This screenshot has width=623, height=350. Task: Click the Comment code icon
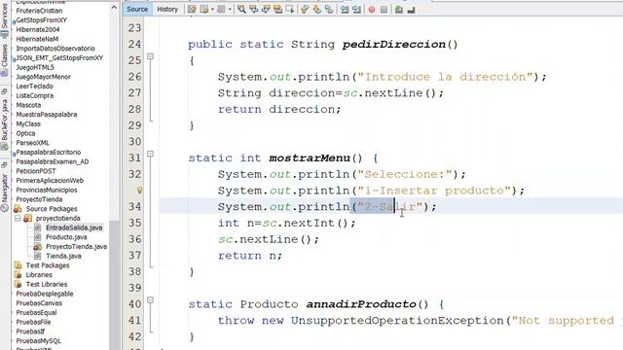click(x=399, y=9)
